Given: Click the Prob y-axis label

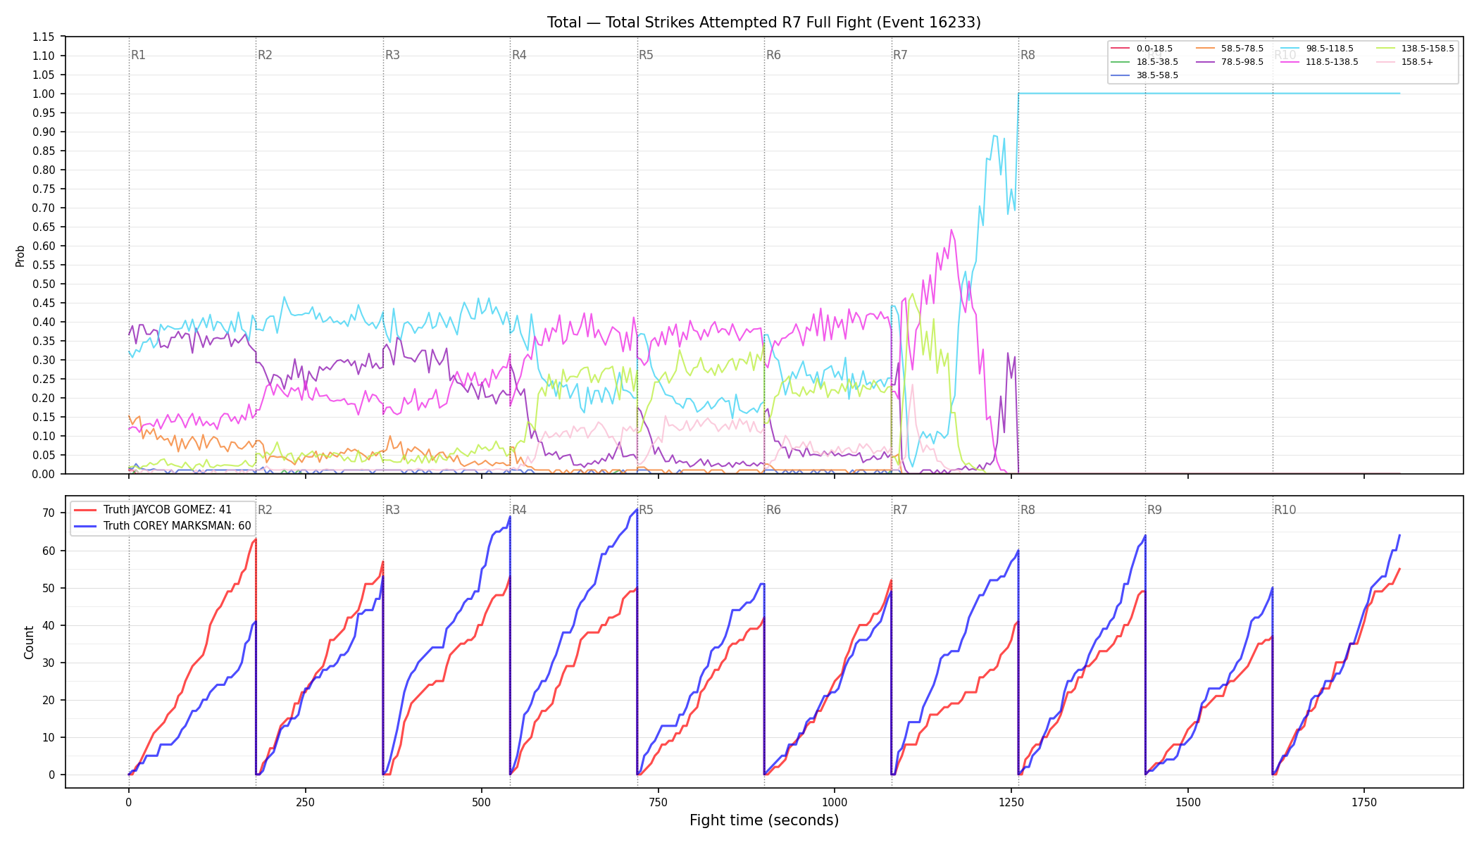Looking at the screenshot, I should [x=20, y=256].
